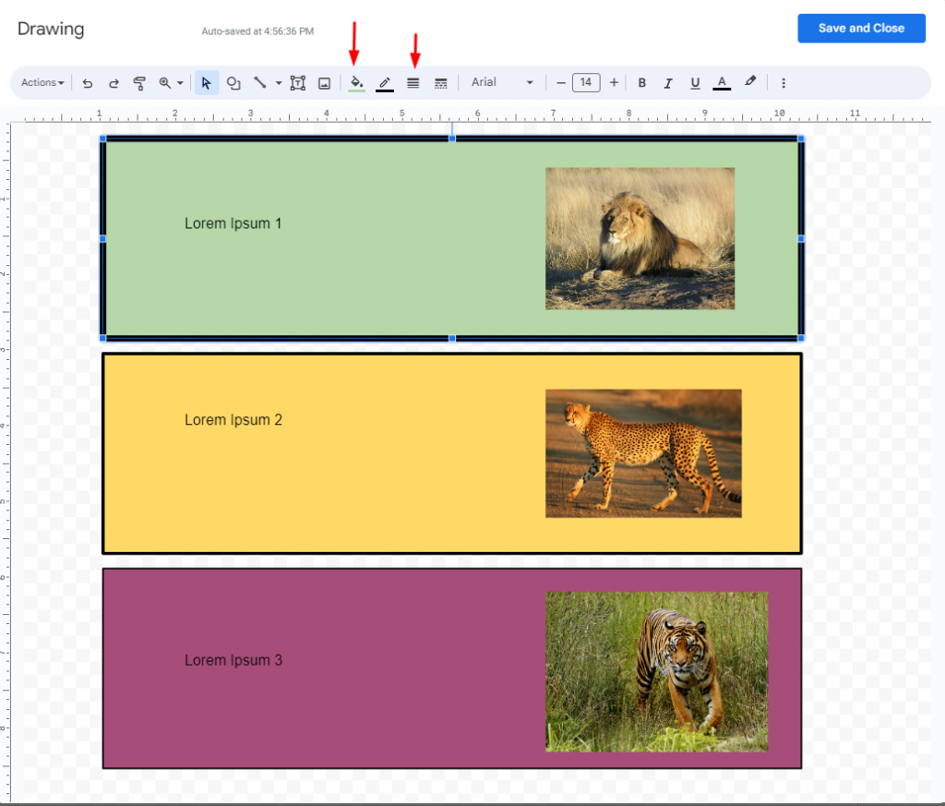Click Save and Close button
The image size is (945, 806).
coord(861,29)
